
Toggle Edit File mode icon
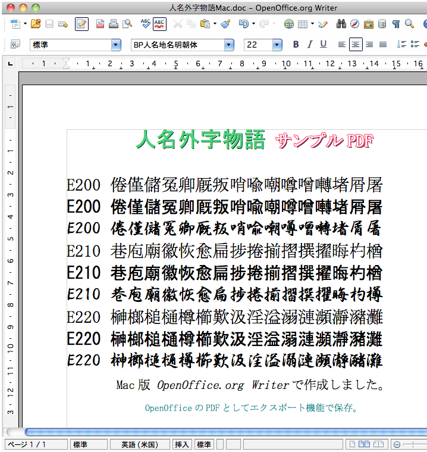click(x=81, y=24)
